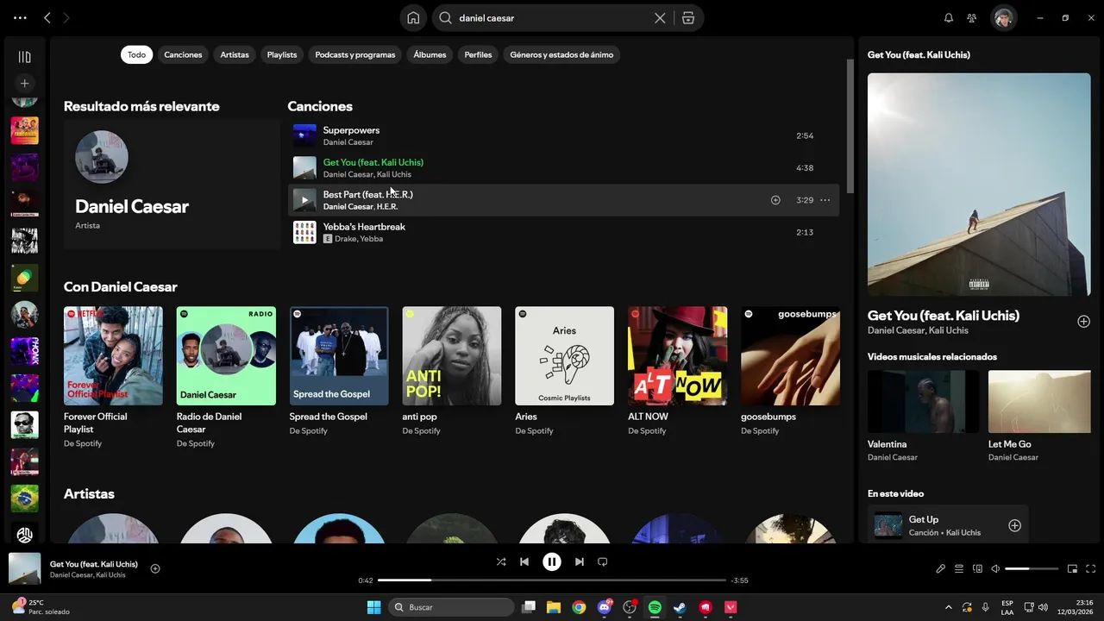Open the Superpowers song row
Screen dimensions: 1104x621
[x=562, y=135]
